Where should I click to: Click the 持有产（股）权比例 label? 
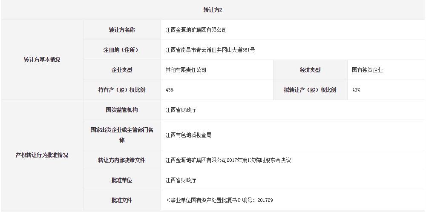[x=121, y=90]
